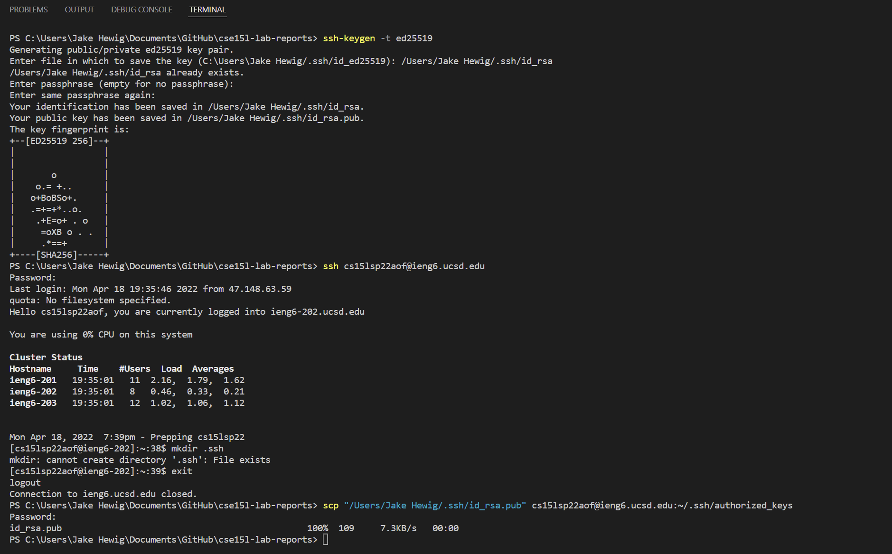Click the "Connection to ieng6.ucsd.edu closed." line
The image size is (892, 554).
[x=103, y=494]
